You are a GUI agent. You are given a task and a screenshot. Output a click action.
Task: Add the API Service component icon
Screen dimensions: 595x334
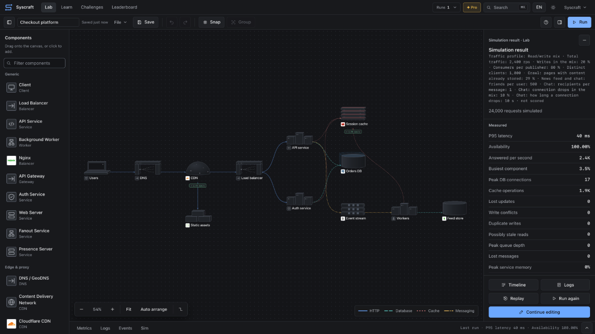tap(11, 124)
